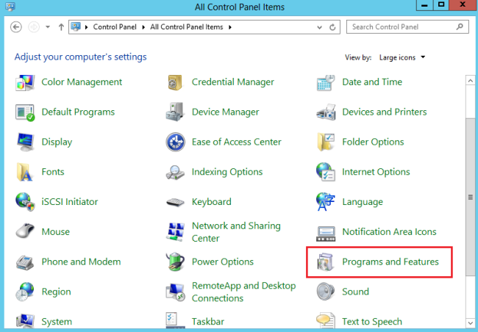Click the Sound speaker icon
478x332 pixels.
(326, 292)
